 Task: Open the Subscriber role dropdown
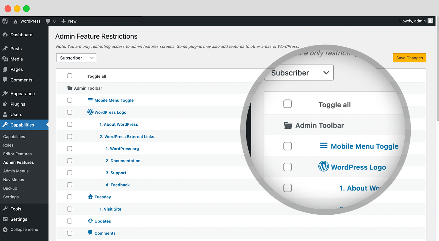pos(76,58)
